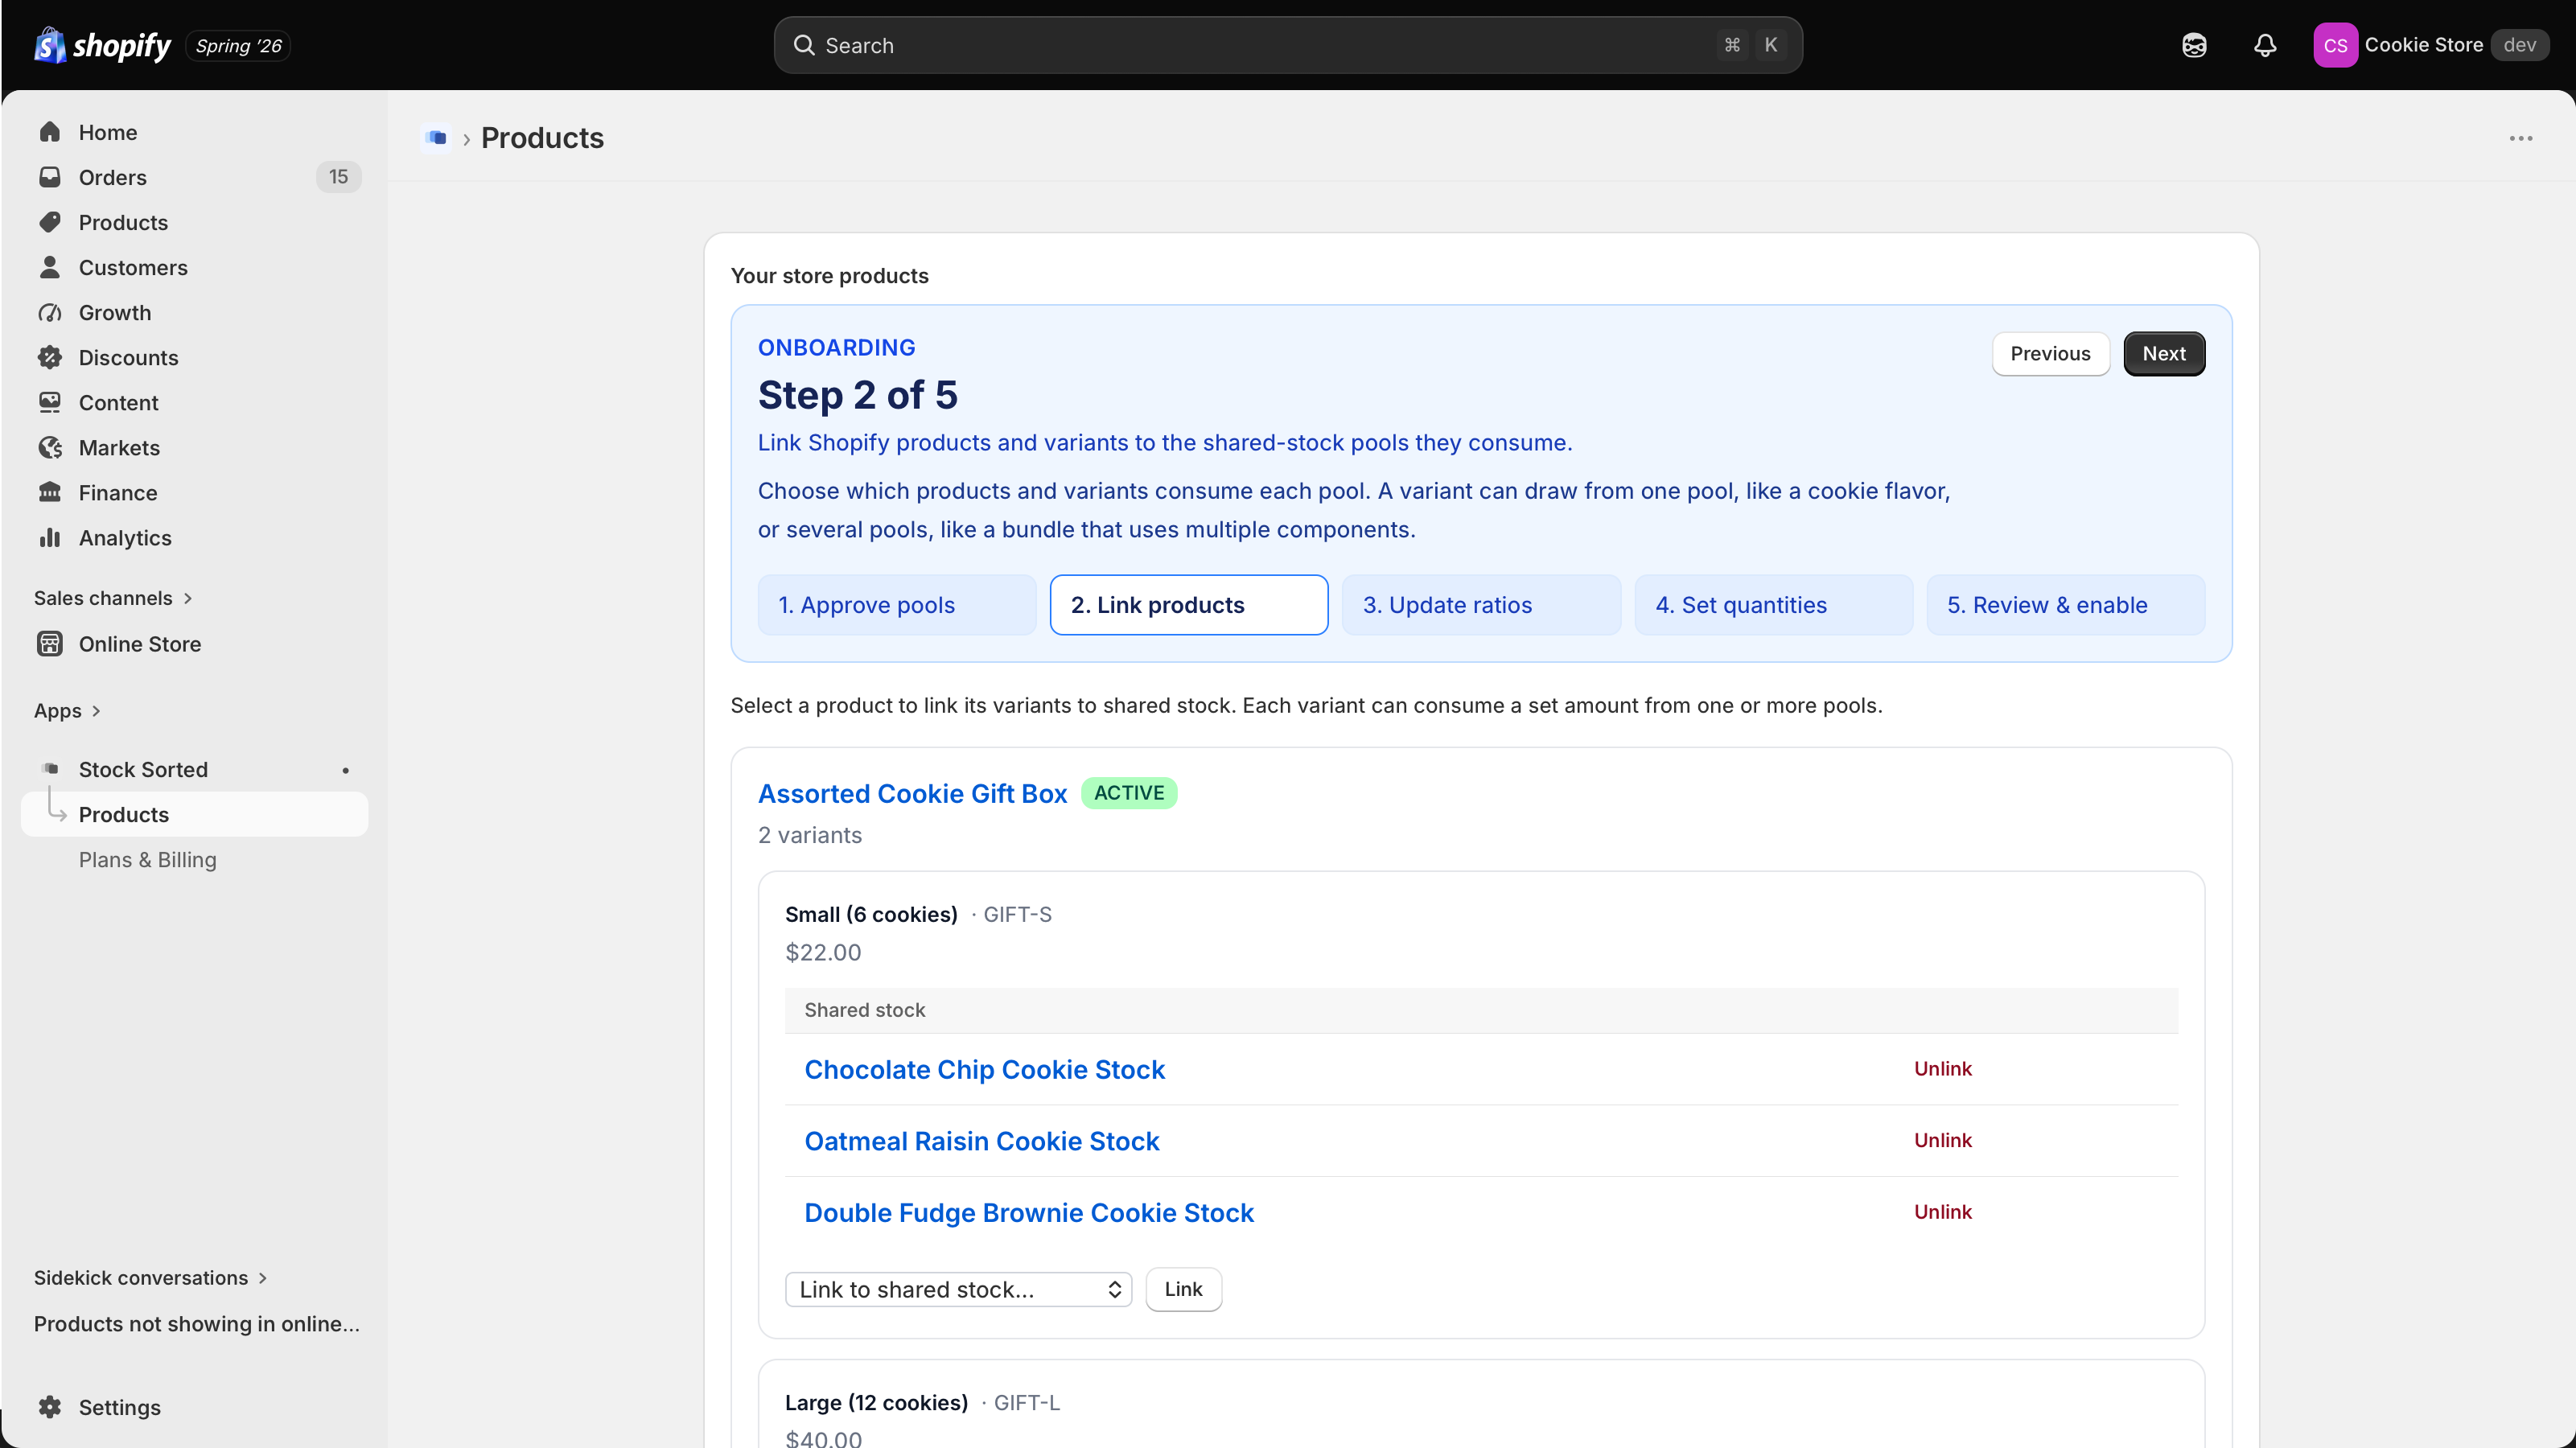
Task: Open 'Products not showing in online...' conversation
Action: tap(197, 1323)
